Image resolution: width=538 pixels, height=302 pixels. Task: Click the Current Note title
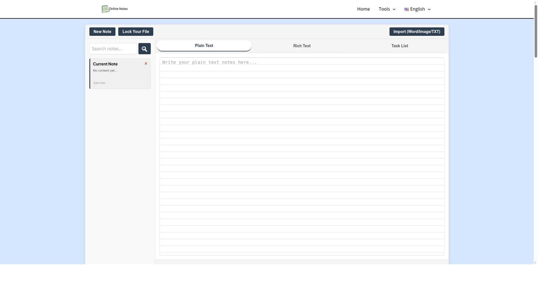105,63
